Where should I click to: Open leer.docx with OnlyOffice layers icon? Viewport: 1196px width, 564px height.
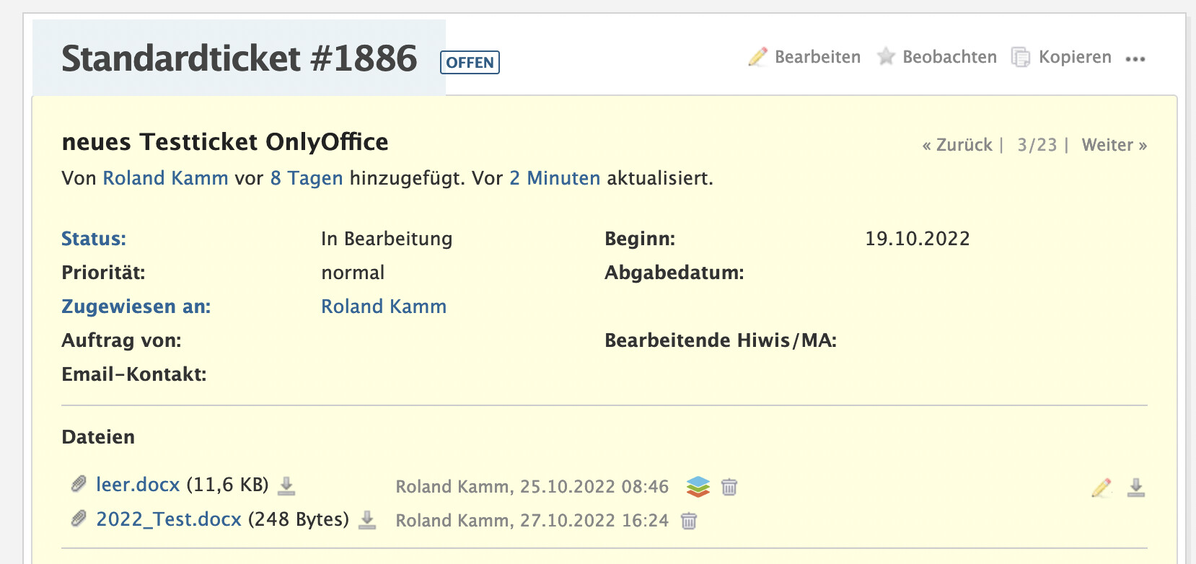(x=698, y=487)
